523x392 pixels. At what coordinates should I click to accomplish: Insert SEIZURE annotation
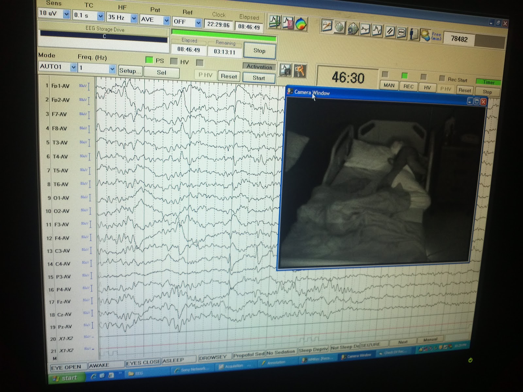point(374,344)
